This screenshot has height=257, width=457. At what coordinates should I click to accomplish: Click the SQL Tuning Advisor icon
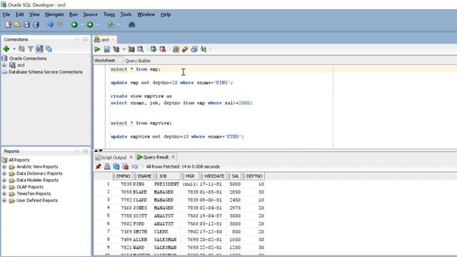click(x=141, y=49)
